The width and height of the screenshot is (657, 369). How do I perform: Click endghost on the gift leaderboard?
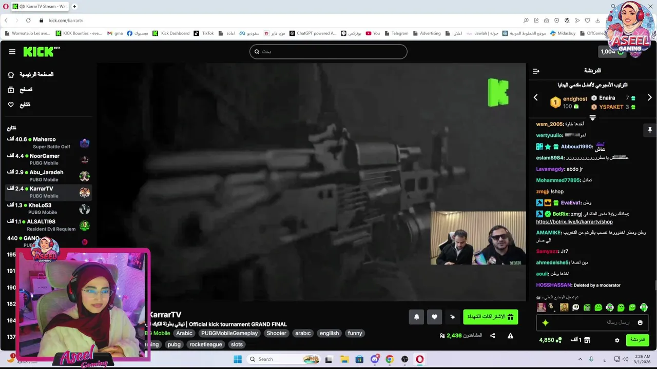575,99
